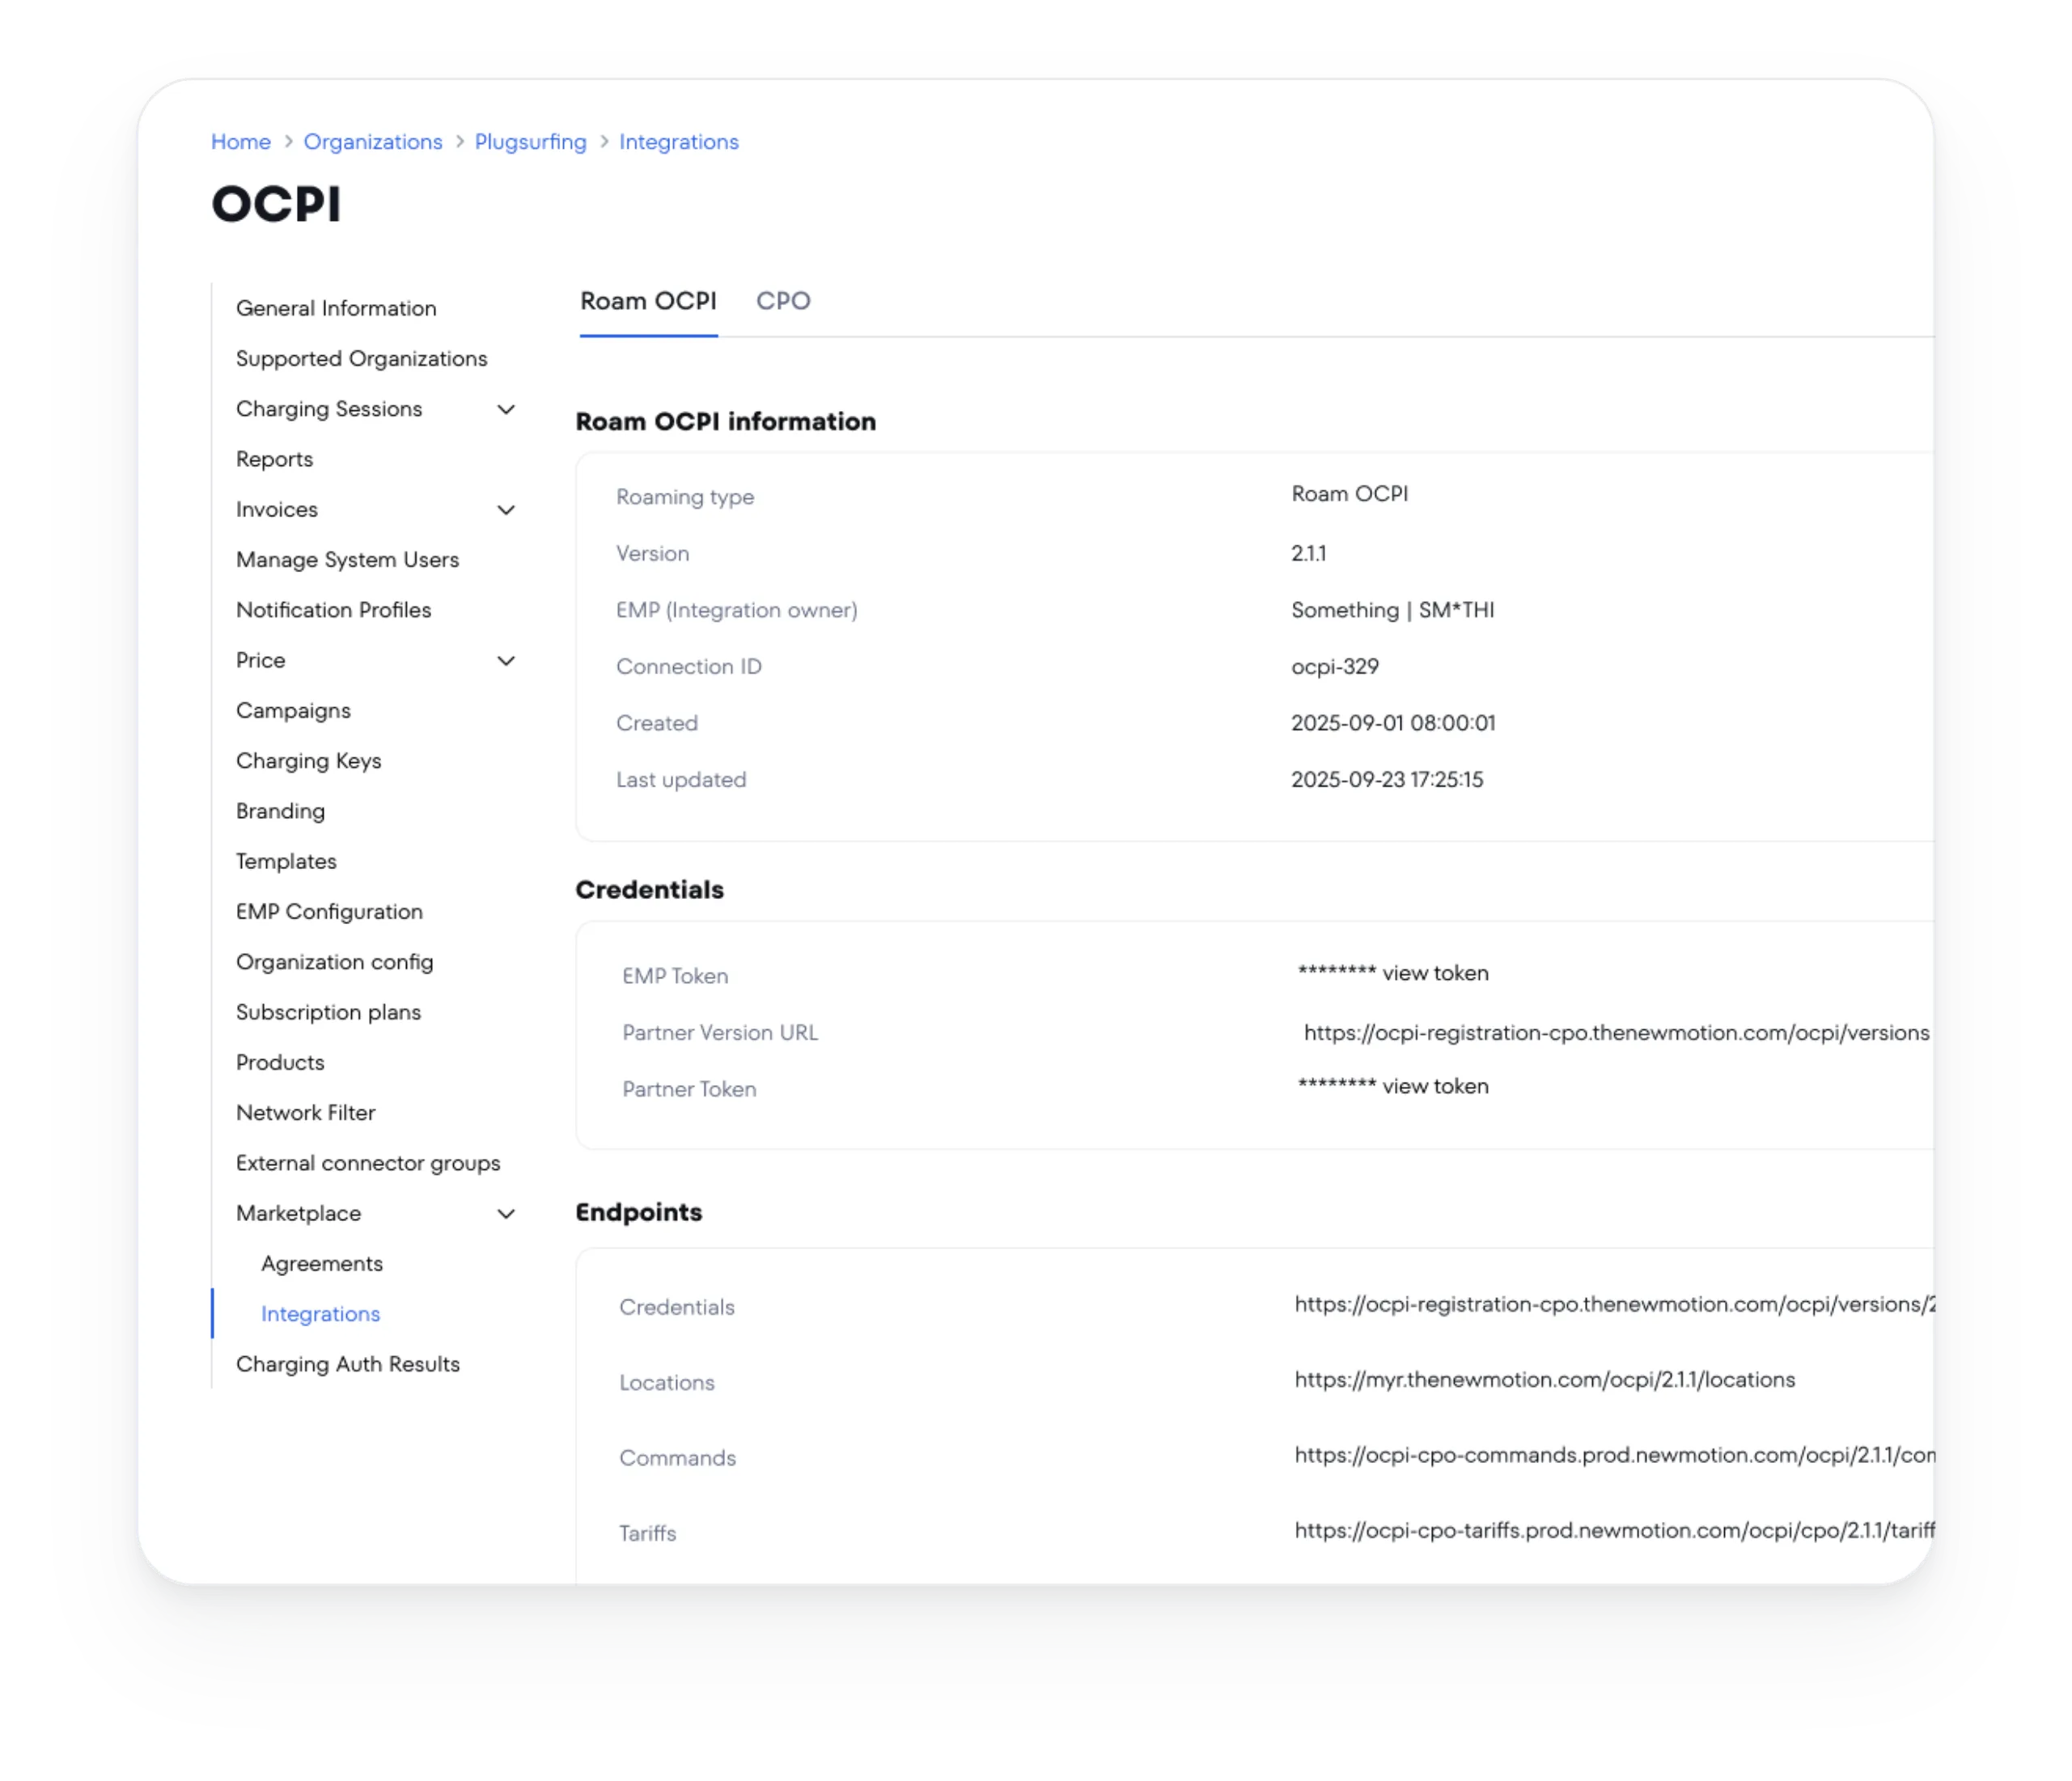This screenshot has height=1781, width=2072.
Task: Open Plugsurfing breadcrumb link
Action: 530,142
